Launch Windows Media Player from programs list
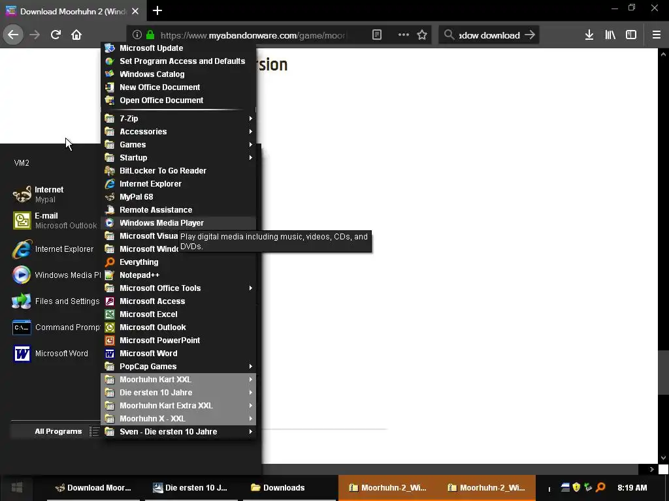669x501 pixels. click(x=178, y=223)
